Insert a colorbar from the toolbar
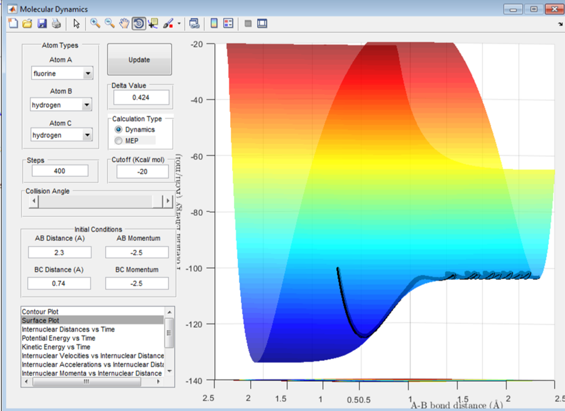565x411 pixels. [x=214, y=24]
